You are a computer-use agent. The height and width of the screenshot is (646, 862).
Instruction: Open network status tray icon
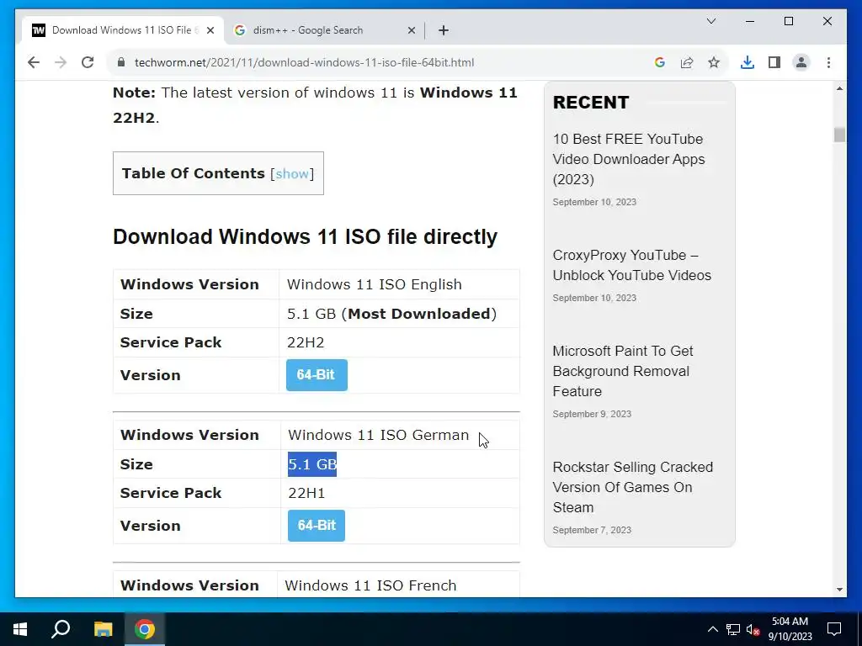point(733,629)
